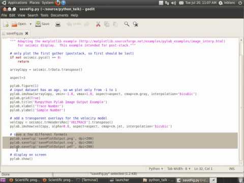
Task: Cut selection with the scissors icon
Action: (98, 24)
